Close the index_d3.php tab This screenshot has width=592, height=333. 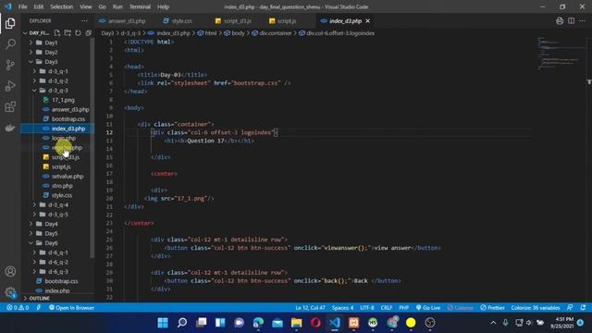tap(368, 20)
